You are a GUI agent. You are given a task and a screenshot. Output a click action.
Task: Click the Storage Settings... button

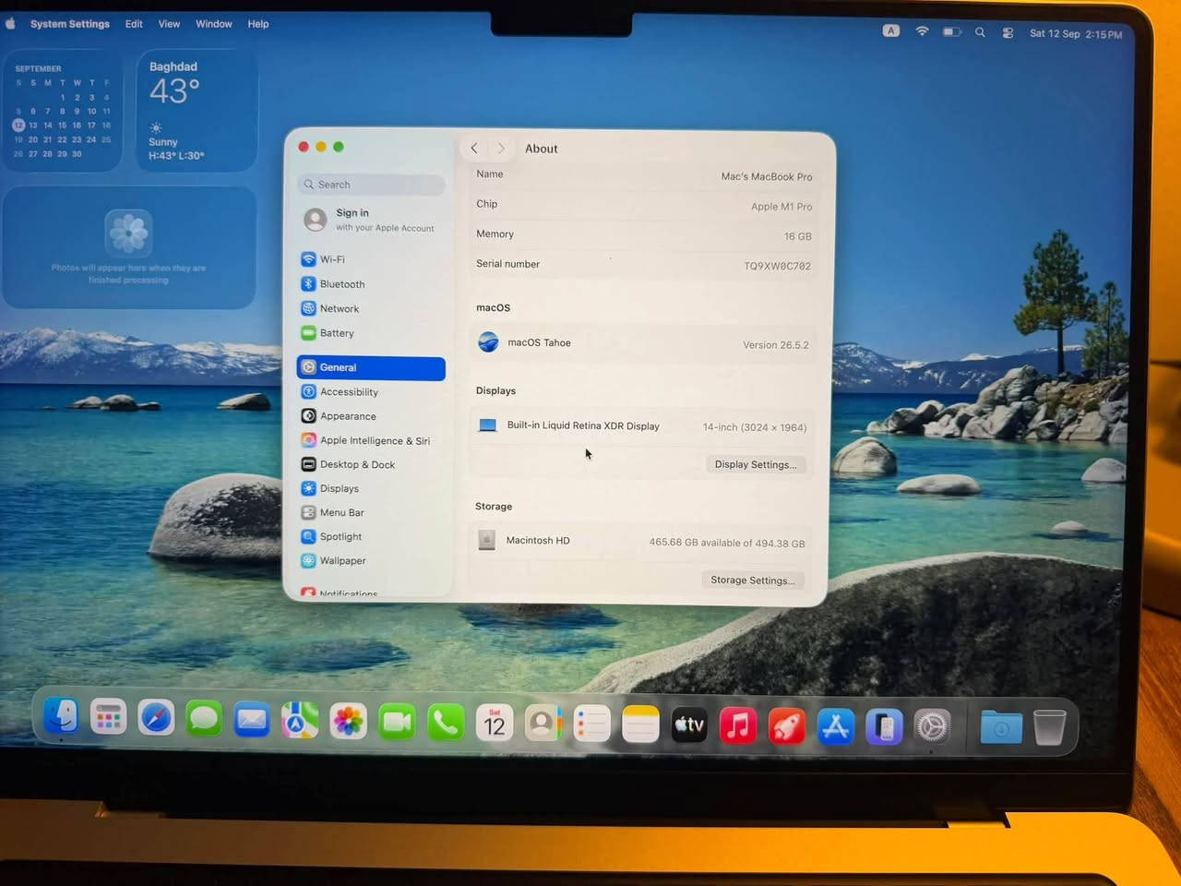click(753, 580)
